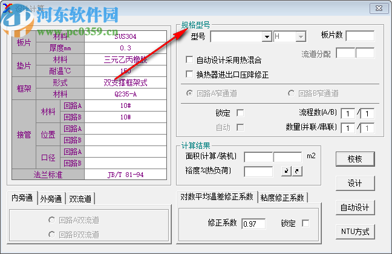This screenshot has width=392, height=254.
Task: Toggle 换热器进出口压降修正 checkbox
Action: click(x=189, y=75)
